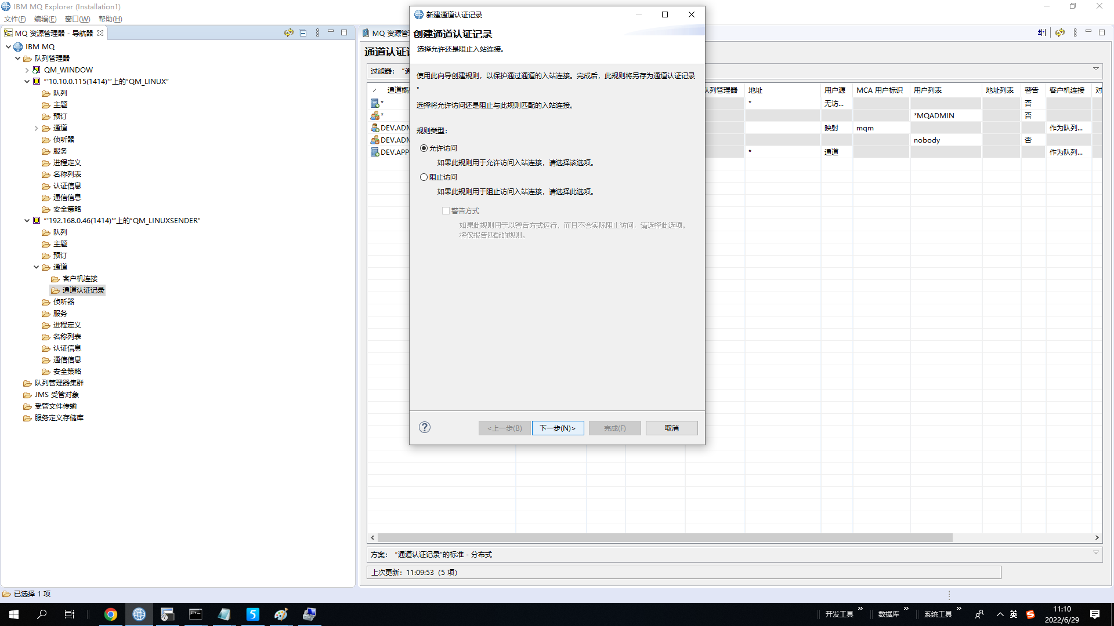Select the 阻止访问 radio button
1114x626 pixels.
[x=424, y=177]
